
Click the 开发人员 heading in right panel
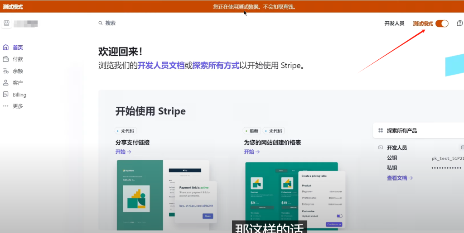[397, 147]
